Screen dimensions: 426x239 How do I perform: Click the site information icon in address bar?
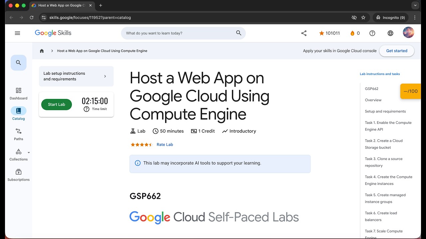(44, 18)
